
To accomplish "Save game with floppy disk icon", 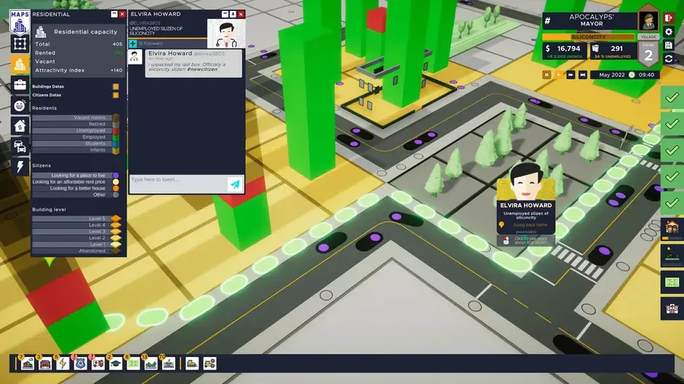I will point(668,45).
